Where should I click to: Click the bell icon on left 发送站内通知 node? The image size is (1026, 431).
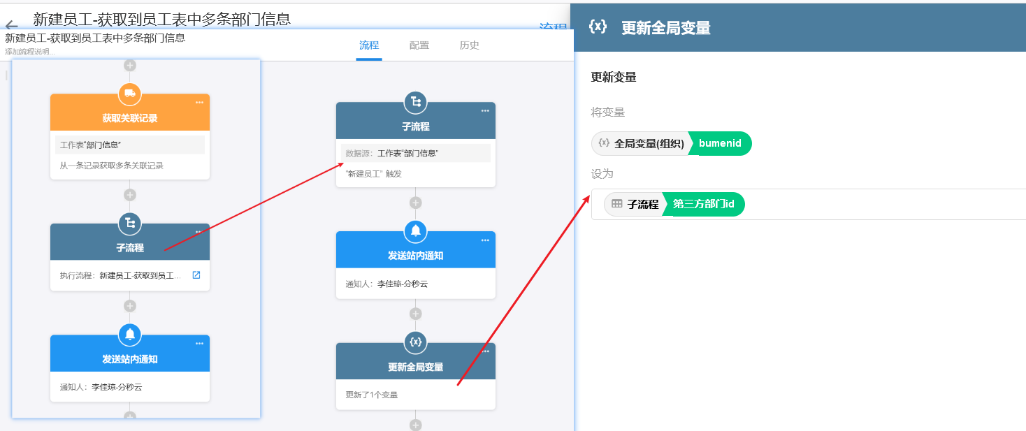tap(130, 335)
